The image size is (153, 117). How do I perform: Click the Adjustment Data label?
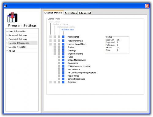(x=75, y=41)
